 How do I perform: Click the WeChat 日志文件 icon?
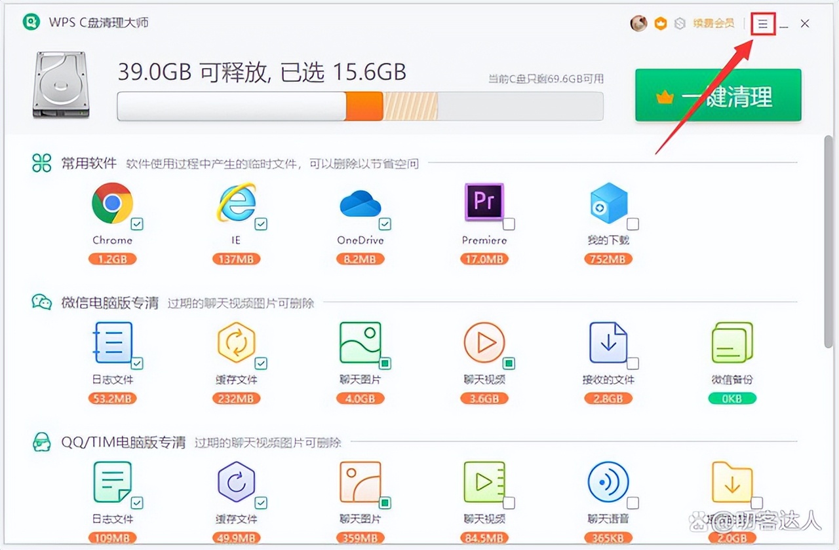coord(113,342)
